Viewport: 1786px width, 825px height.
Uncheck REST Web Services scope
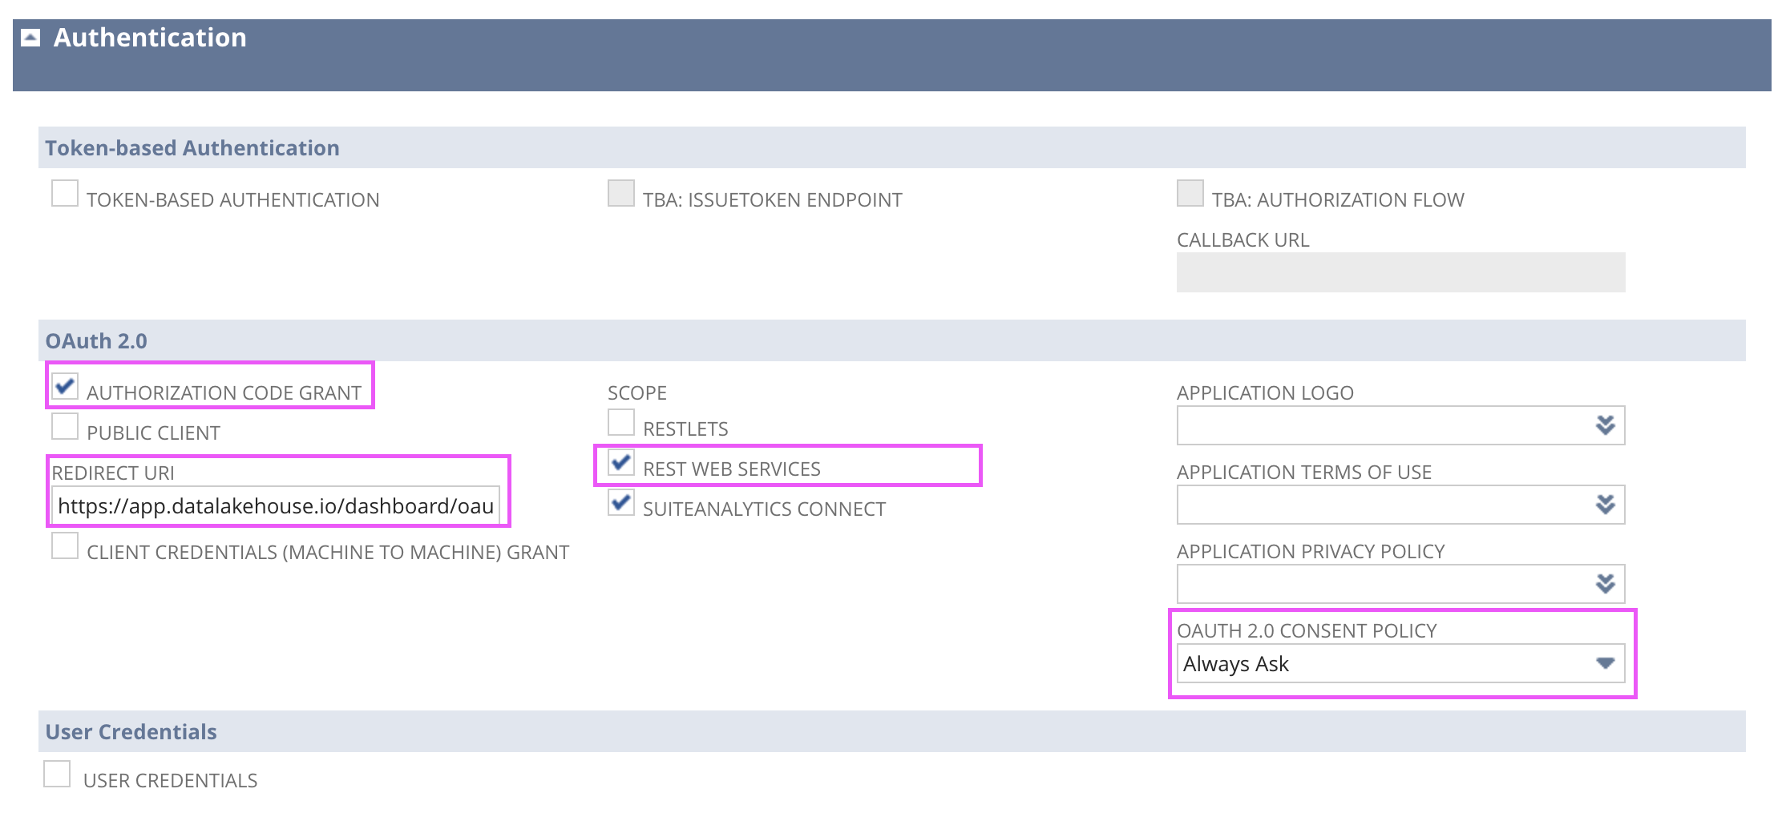621,463
